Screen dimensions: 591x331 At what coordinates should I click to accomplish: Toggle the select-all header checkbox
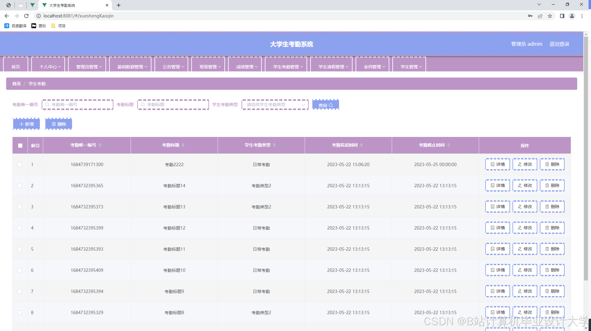click(20, 146)
